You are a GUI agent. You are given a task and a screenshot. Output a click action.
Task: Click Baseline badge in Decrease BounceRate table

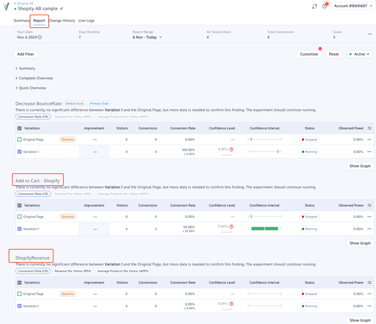tap(68, 139)
